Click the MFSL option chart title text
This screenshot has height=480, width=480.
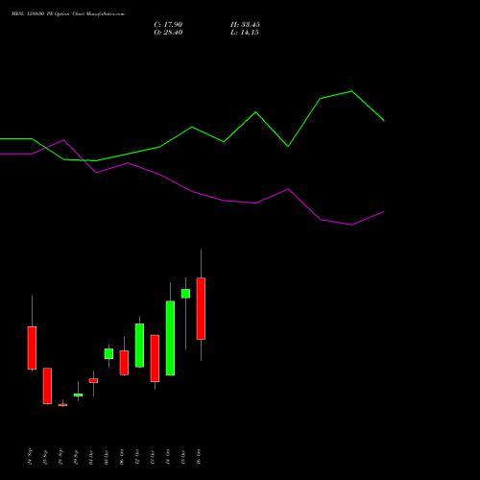(x=68, y=13)
